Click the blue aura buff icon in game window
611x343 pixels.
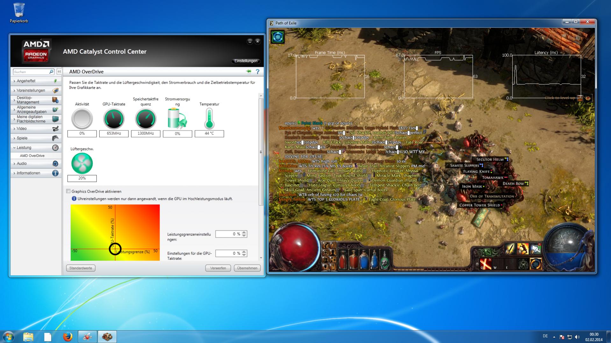tap(278, 37)
